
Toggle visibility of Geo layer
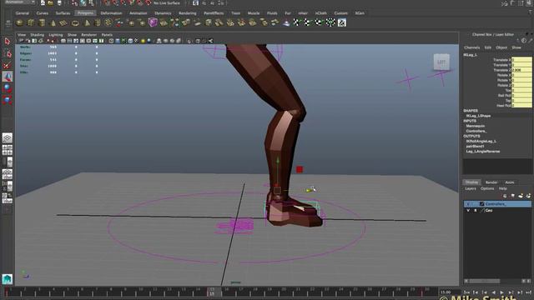pyautogui.click(x=468, y=211)
